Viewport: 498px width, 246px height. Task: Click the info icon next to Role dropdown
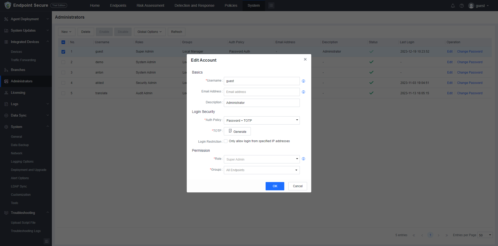303,159
